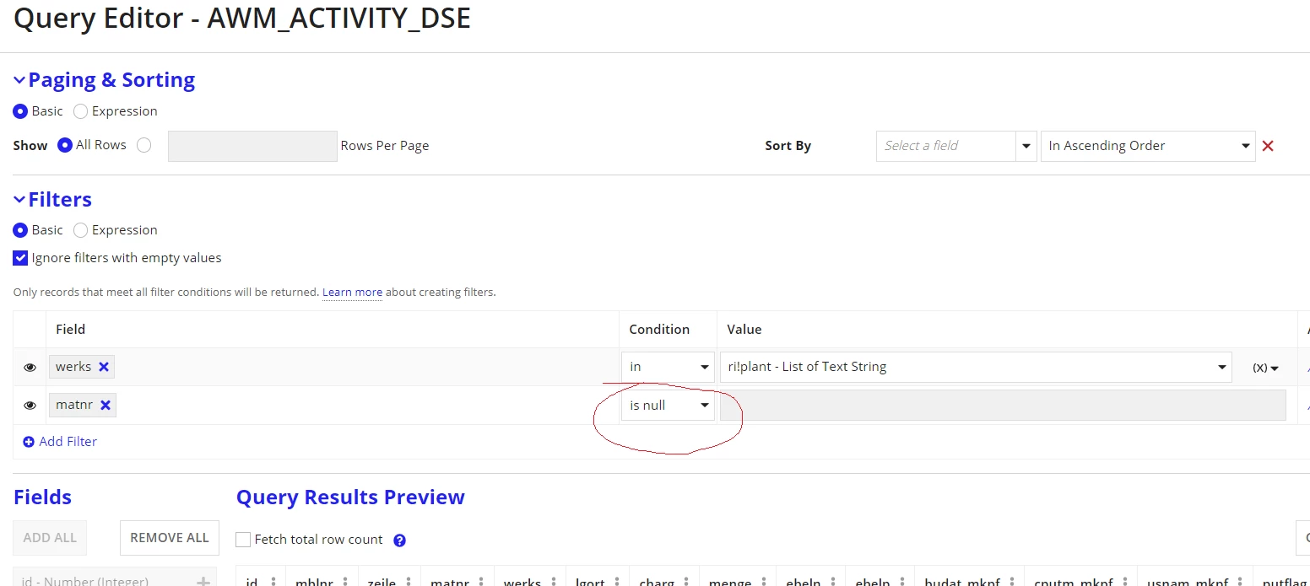This screenshot has height=586, width=1310.
Task: Check Fetch total row count
Action: click(243, 540)
